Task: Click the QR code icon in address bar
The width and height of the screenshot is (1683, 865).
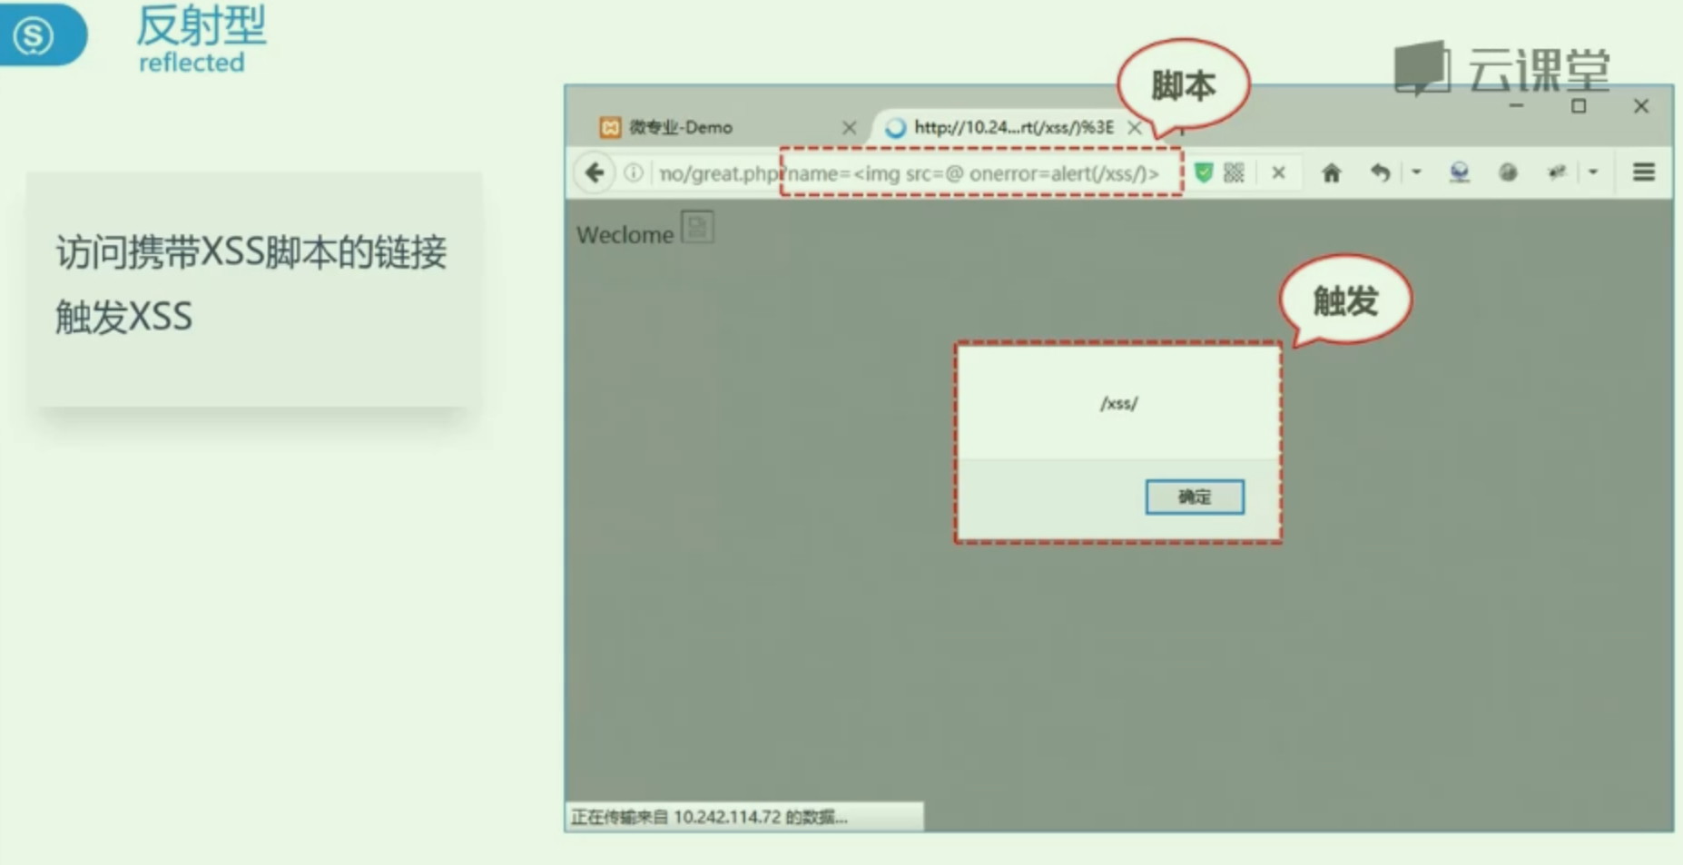Action: point(1234,172)
